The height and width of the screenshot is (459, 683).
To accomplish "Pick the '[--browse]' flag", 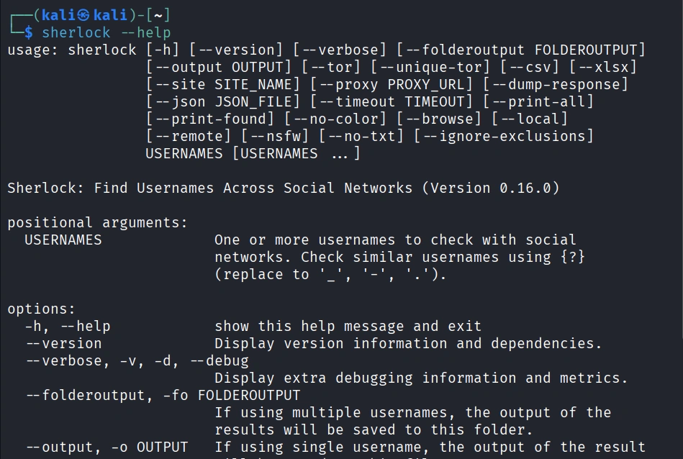I will pos(439,119).
